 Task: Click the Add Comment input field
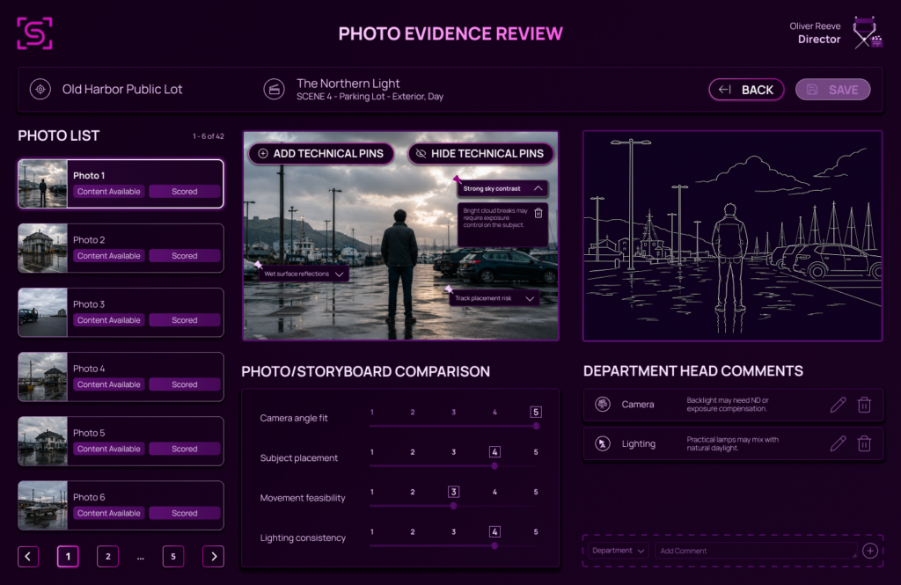756,551
